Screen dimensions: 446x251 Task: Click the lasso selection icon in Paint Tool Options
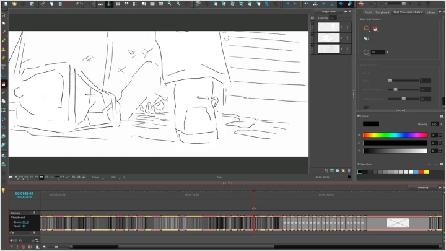(x=366, y=29)
